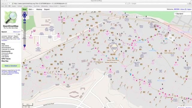The height and width of the screenshot is (108, 192).
Task: Pan the map east with the right arrow
Action: [x=26, y=15]
